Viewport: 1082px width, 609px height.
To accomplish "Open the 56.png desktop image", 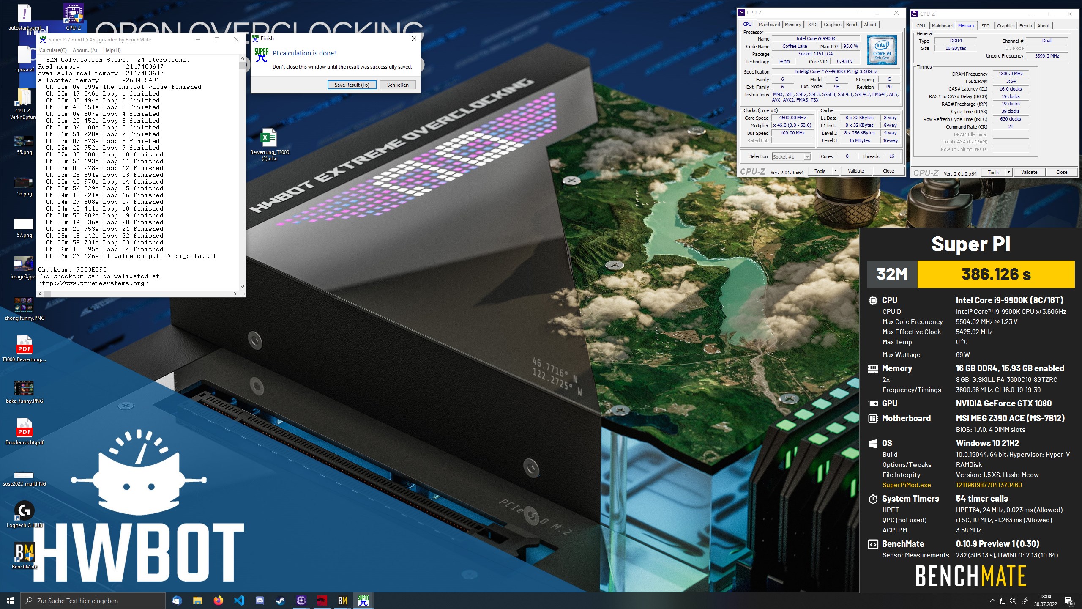I will 25,186.
